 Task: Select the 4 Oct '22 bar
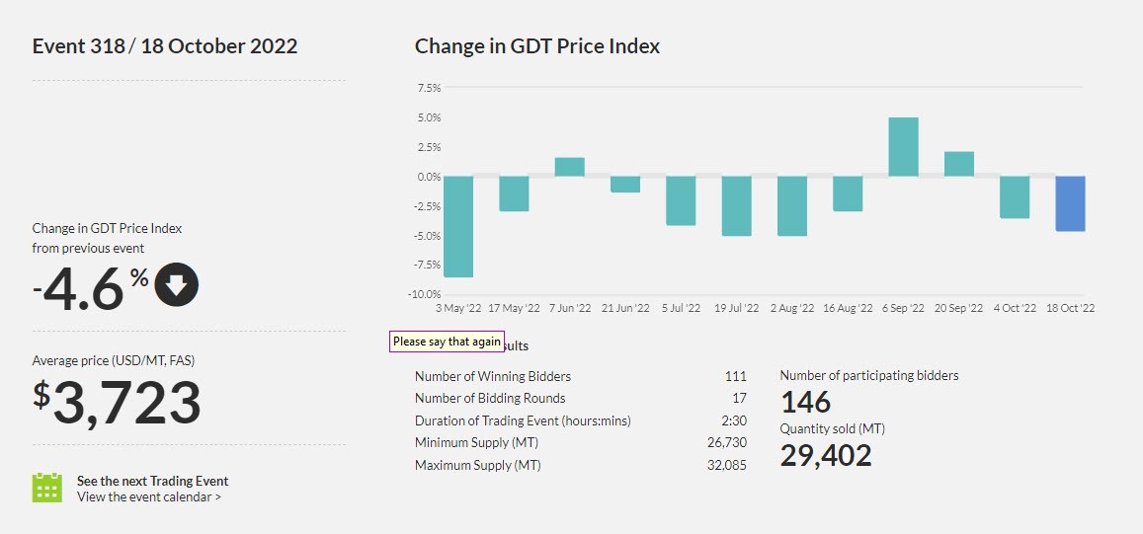(x=1015, y=196)
